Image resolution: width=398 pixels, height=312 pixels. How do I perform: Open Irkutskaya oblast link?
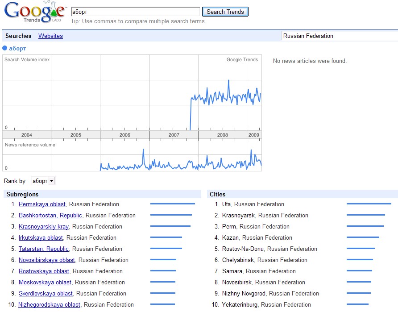coord(41,238)
